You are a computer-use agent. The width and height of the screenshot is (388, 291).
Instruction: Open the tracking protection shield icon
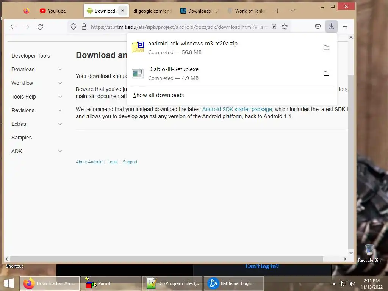[x=74, y=27]
